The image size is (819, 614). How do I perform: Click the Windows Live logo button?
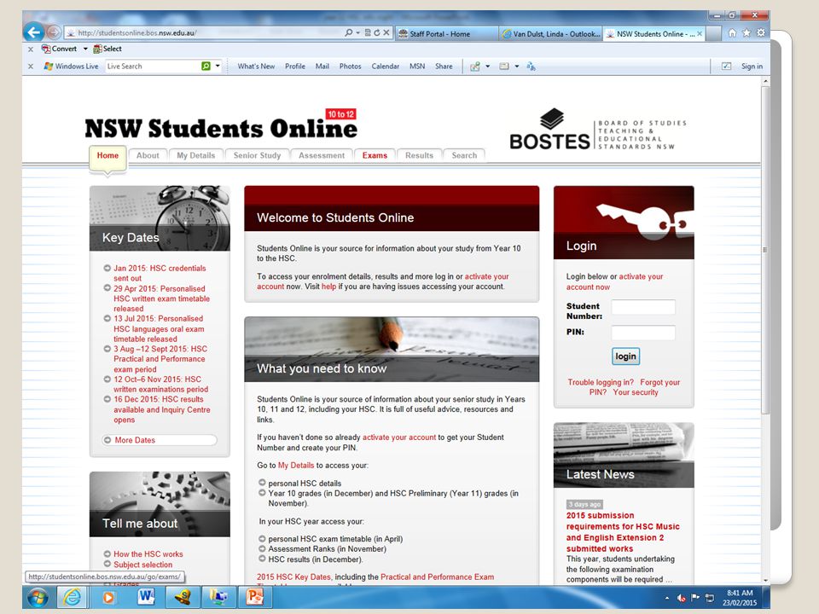pyautogui.click(x=71, y=67)
